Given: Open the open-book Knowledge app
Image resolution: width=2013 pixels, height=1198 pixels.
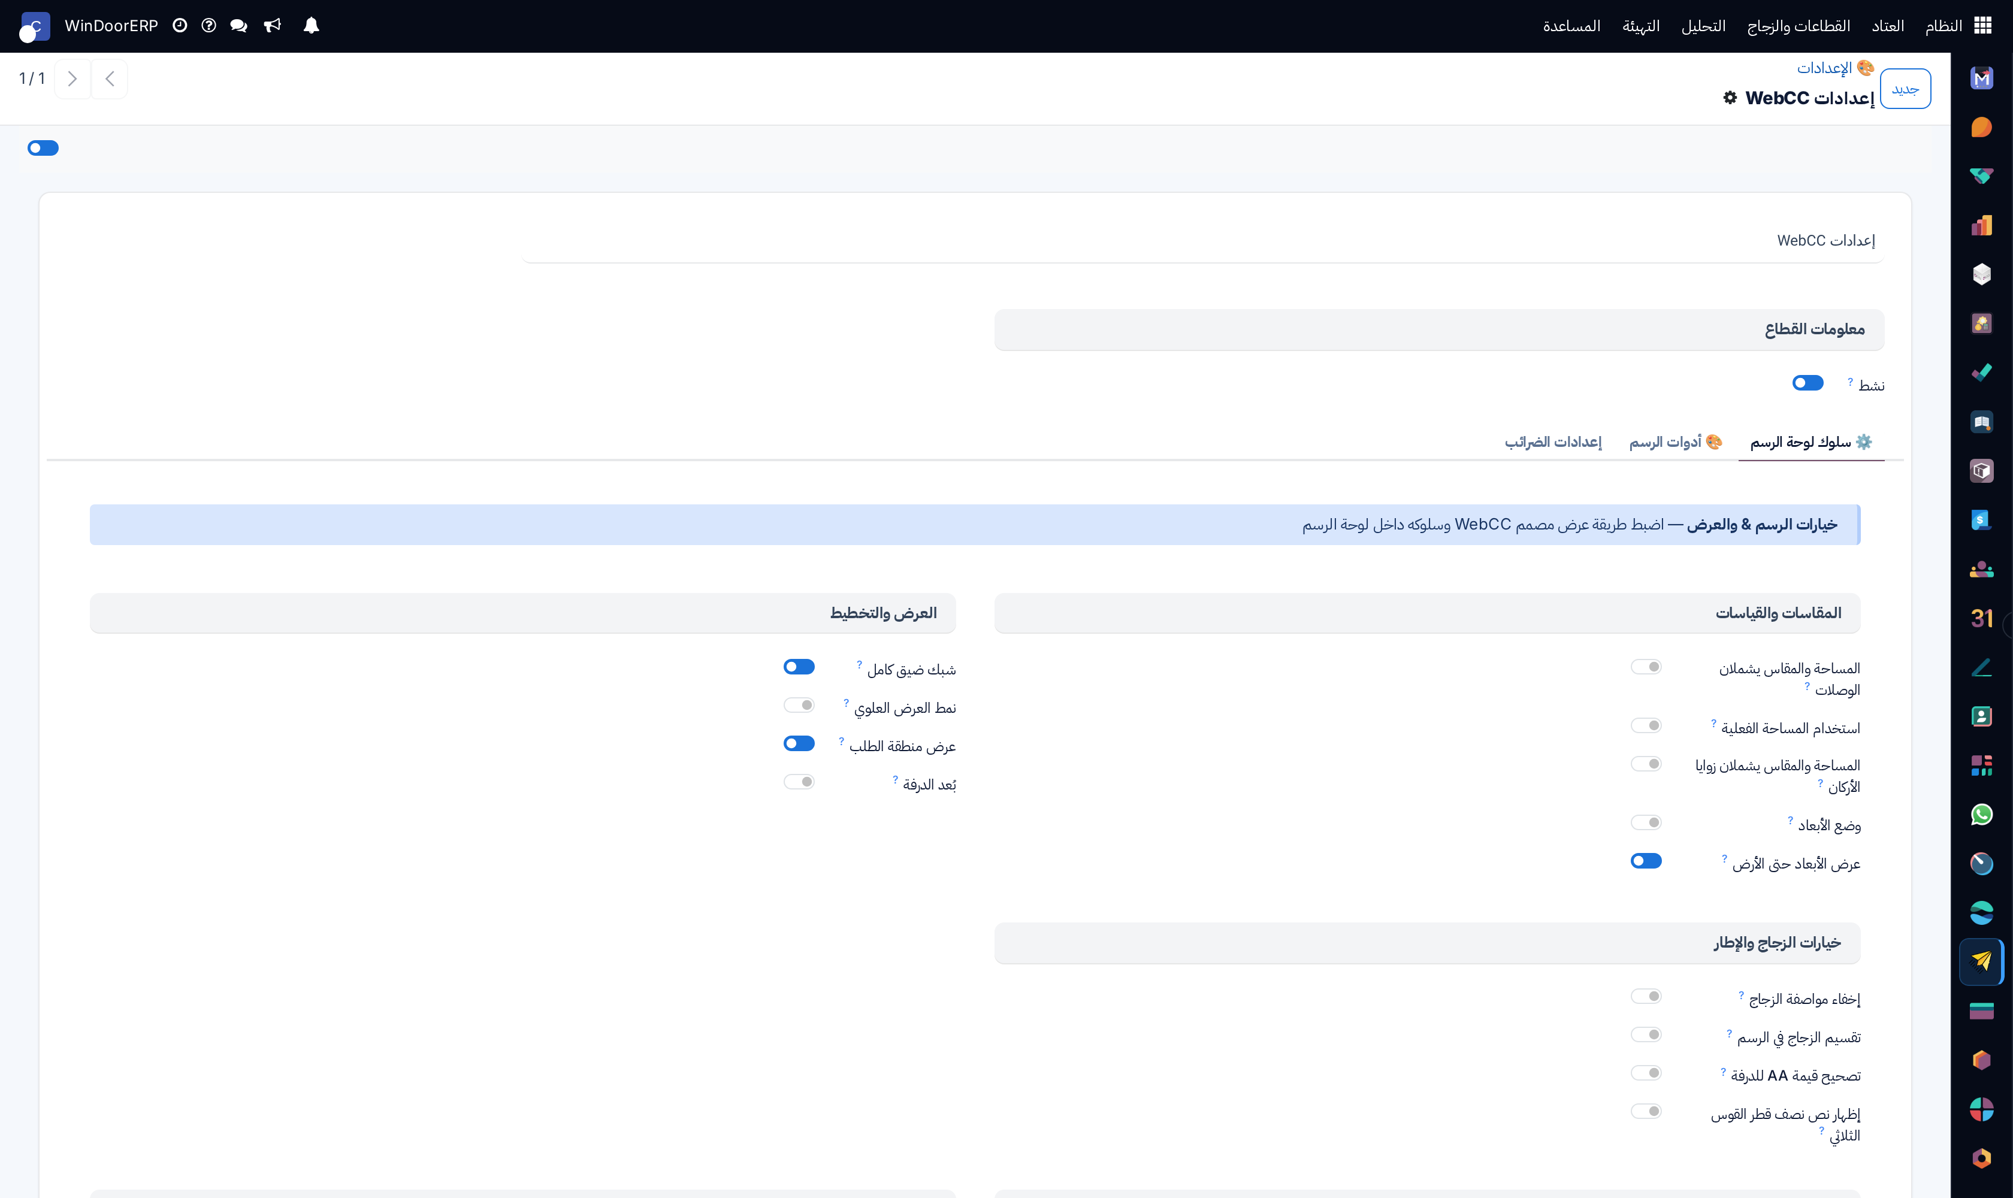Looking at the screenshot, I should 1981,422.
